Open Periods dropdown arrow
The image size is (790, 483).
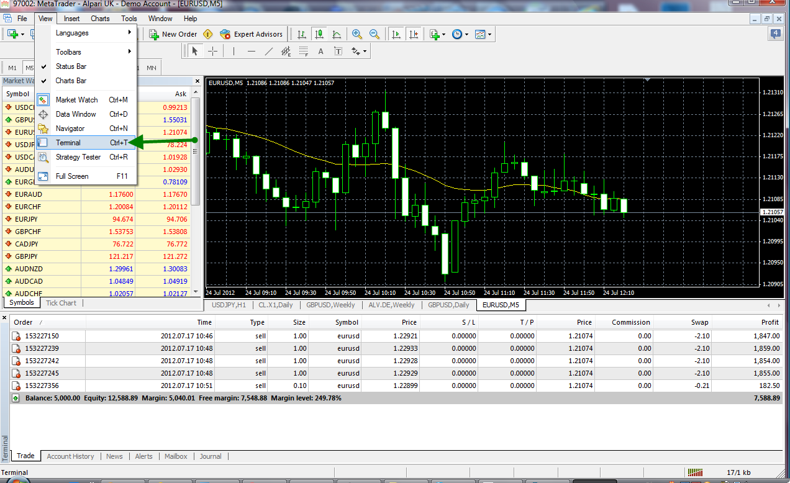click(x=466, y=34)
